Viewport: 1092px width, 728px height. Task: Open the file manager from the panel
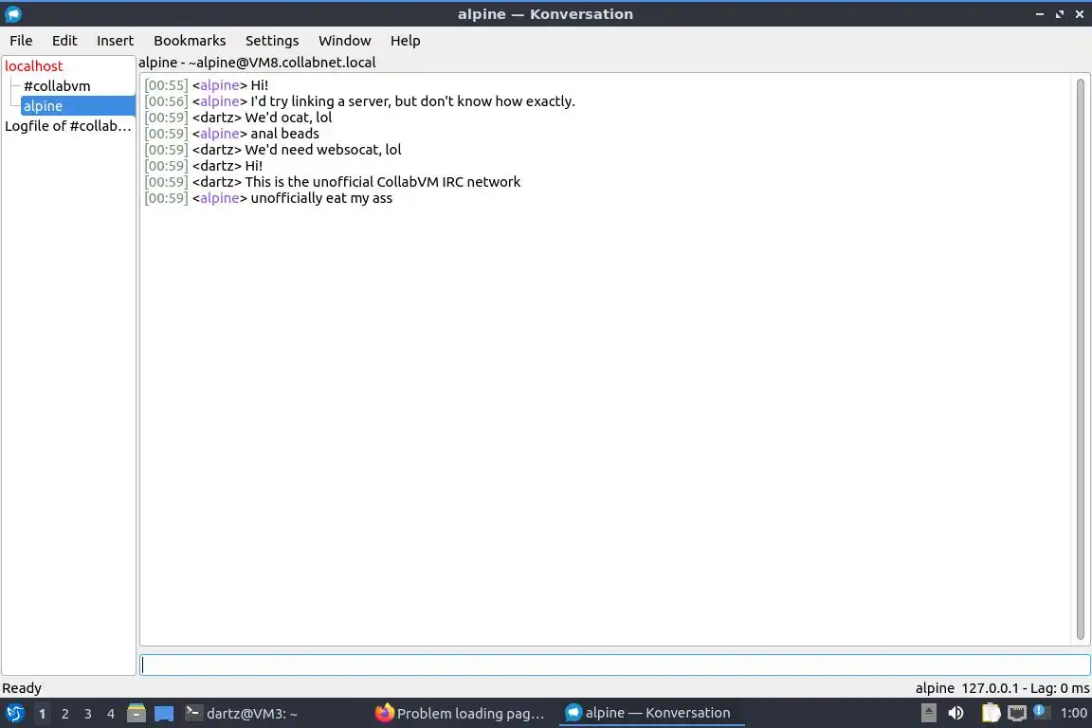(x=136, y=713)
